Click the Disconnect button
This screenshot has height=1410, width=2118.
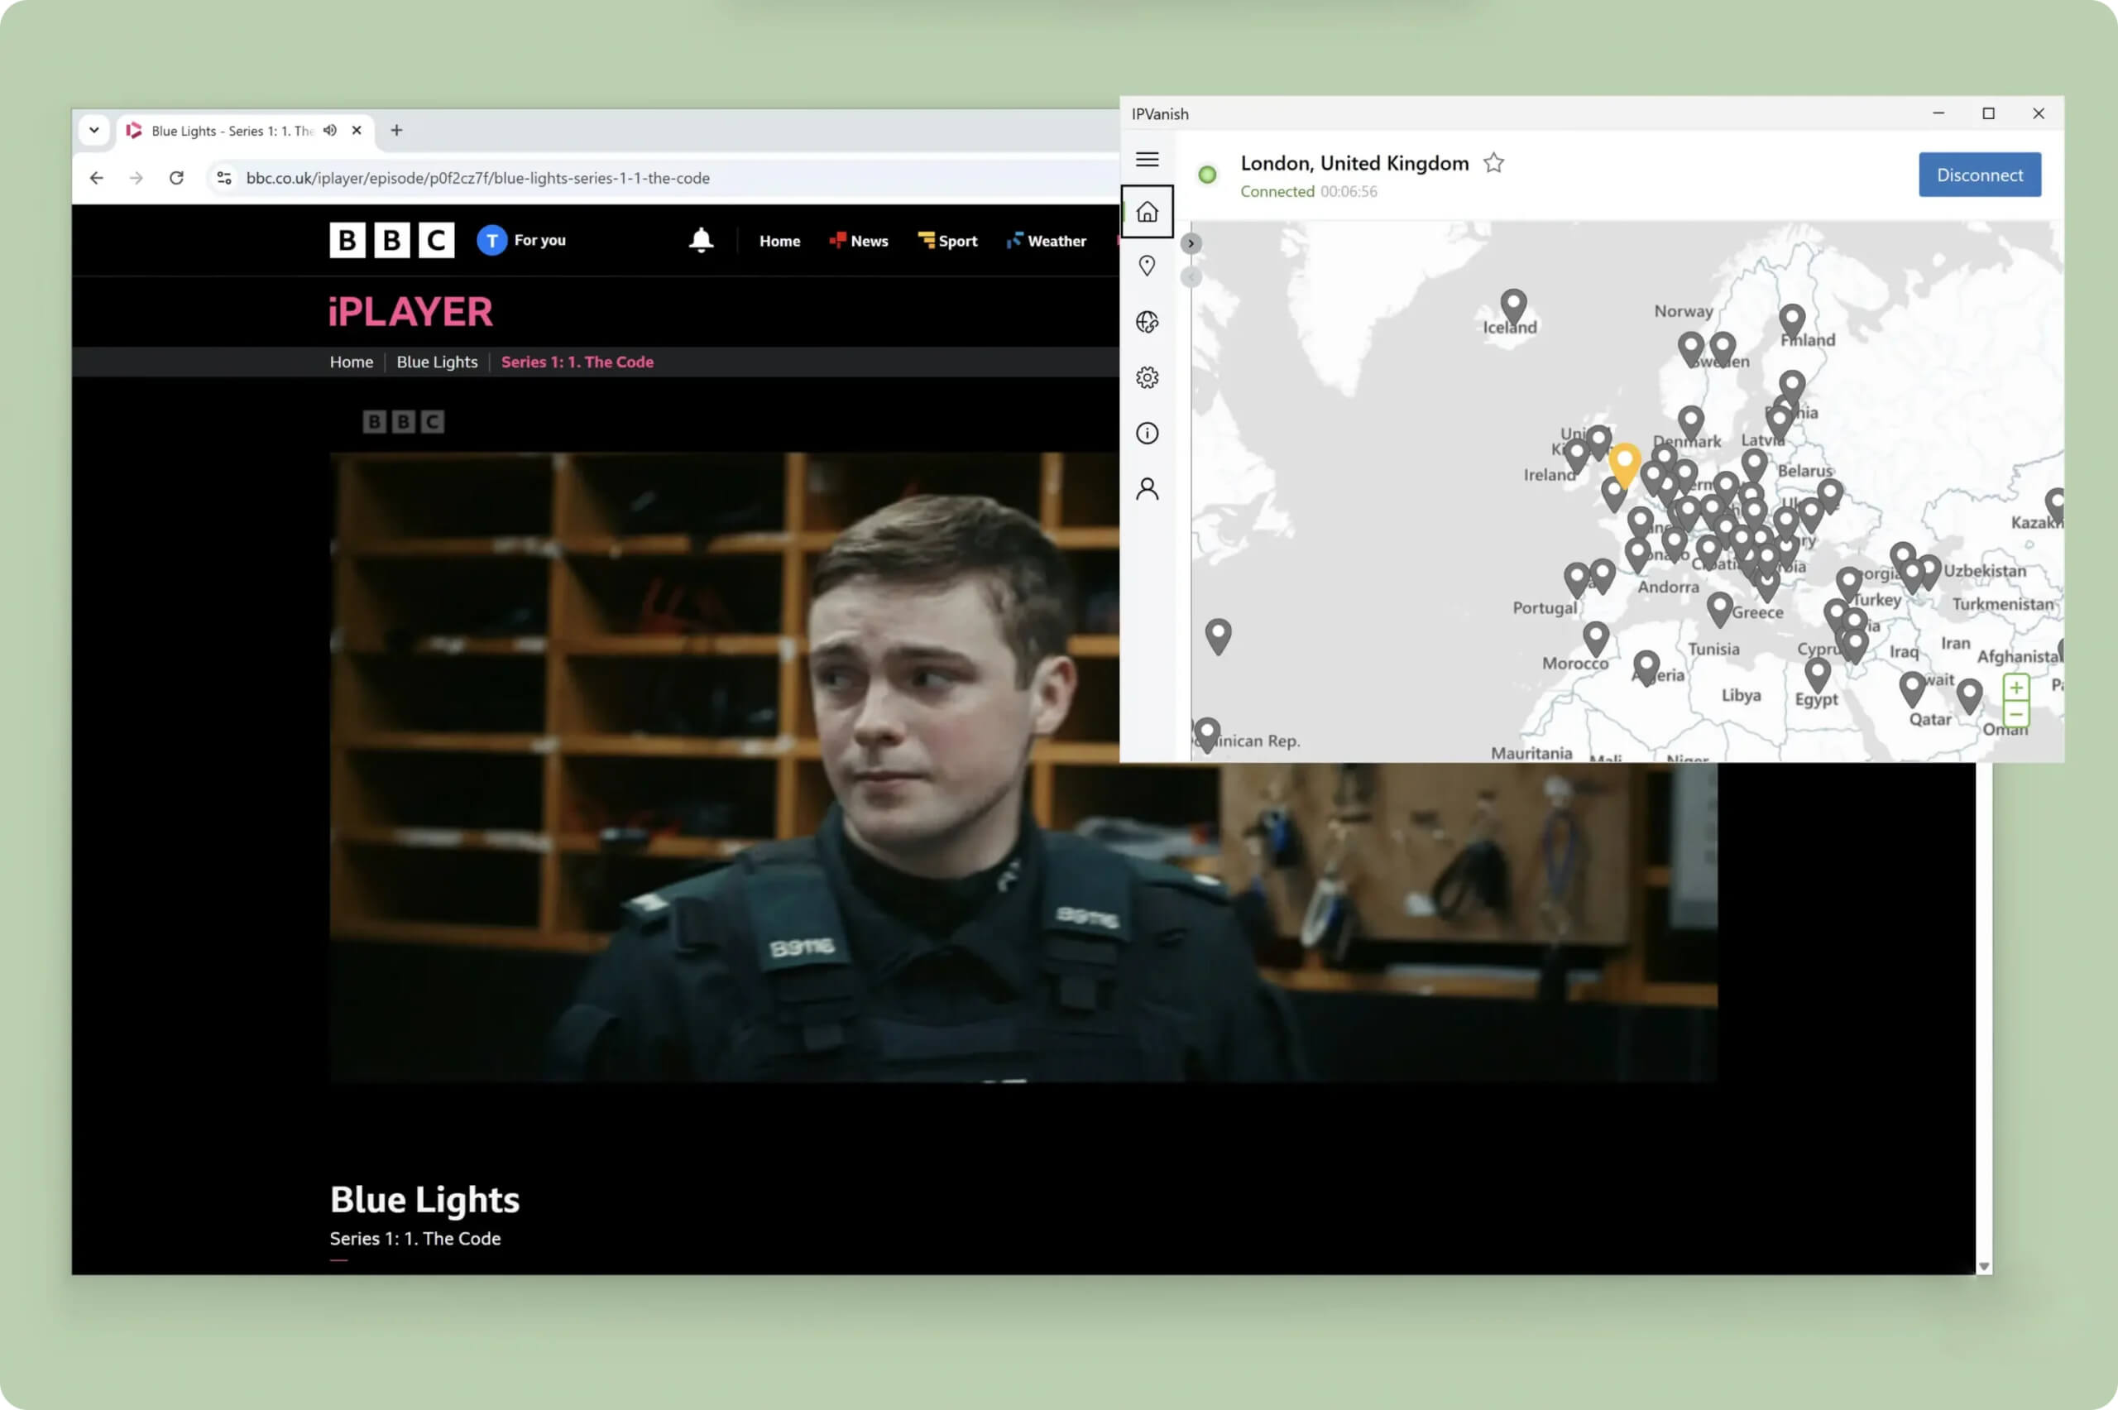[x=1979, y=175]
